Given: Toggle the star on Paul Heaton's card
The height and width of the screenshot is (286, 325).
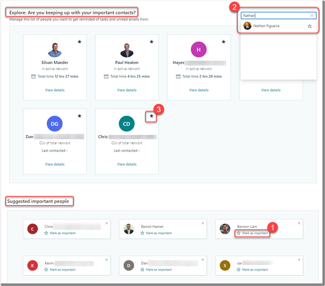Looking at the screenshot, I should [x=151, y=42].
